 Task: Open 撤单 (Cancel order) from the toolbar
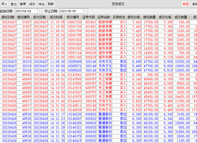coord(23,4)
